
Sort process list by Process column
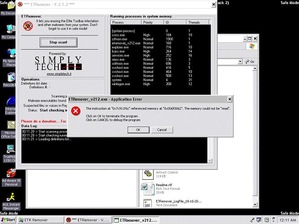tap(126, 22)
